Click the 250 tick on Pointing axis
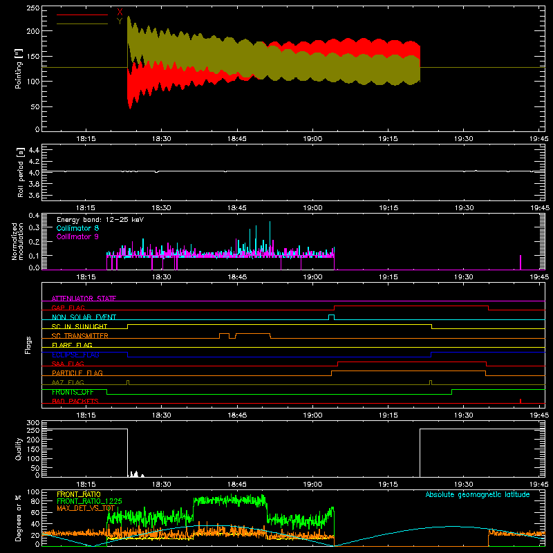 (x=33, y=8)
